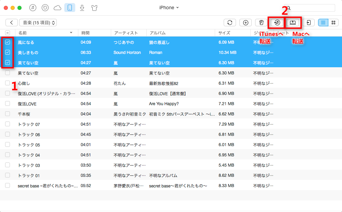Select the iPhone device icon
This screenshot has width=342, height=212.
click(x=70, y=8)
